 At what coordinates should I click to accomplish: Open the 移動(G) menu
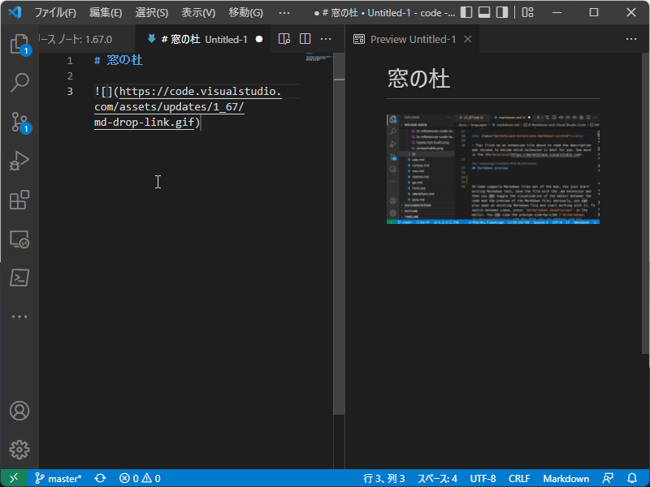(245, 13)
